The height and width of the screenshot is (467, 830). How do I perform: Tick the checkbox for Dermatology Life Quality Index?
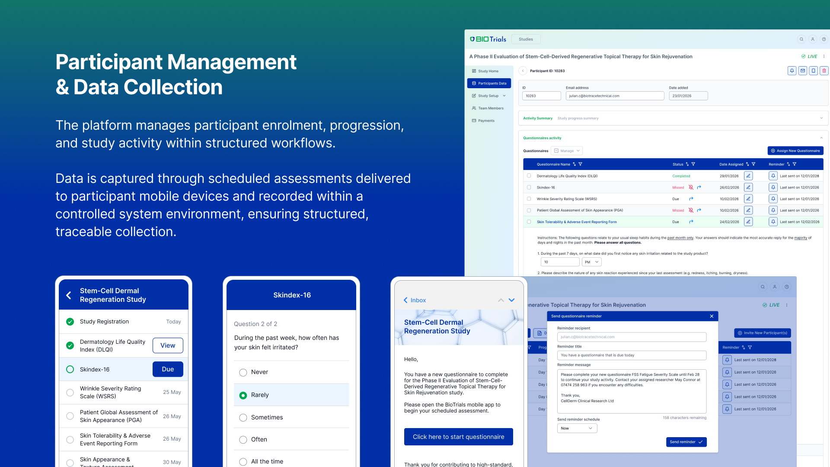pos(529,176)
